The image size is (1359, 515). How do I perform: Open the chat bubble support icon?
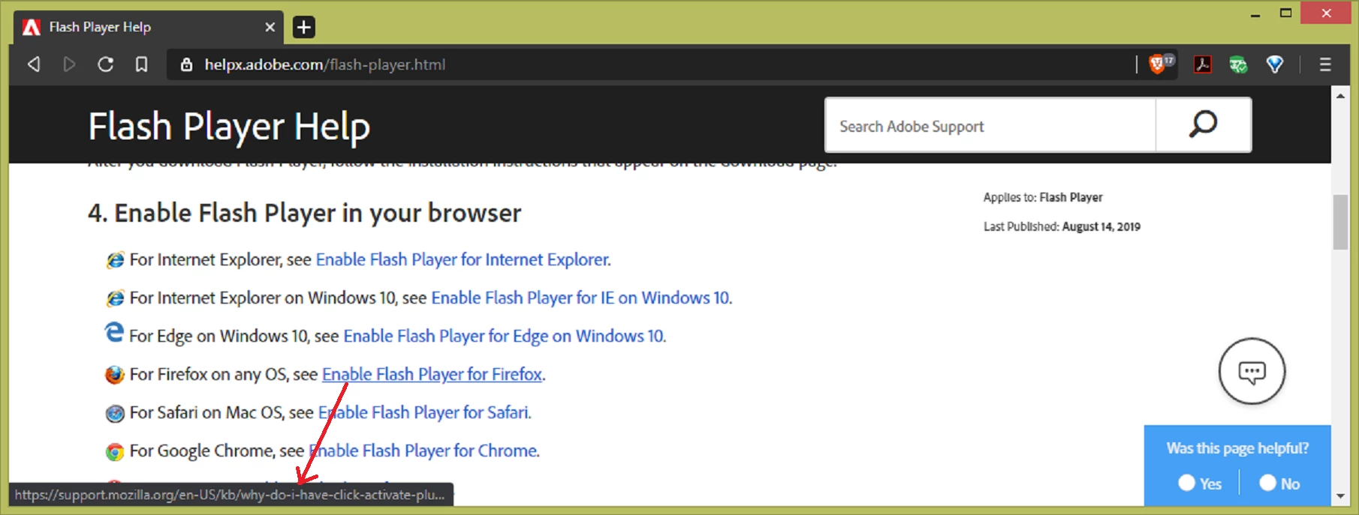[x=1252, y=371]
